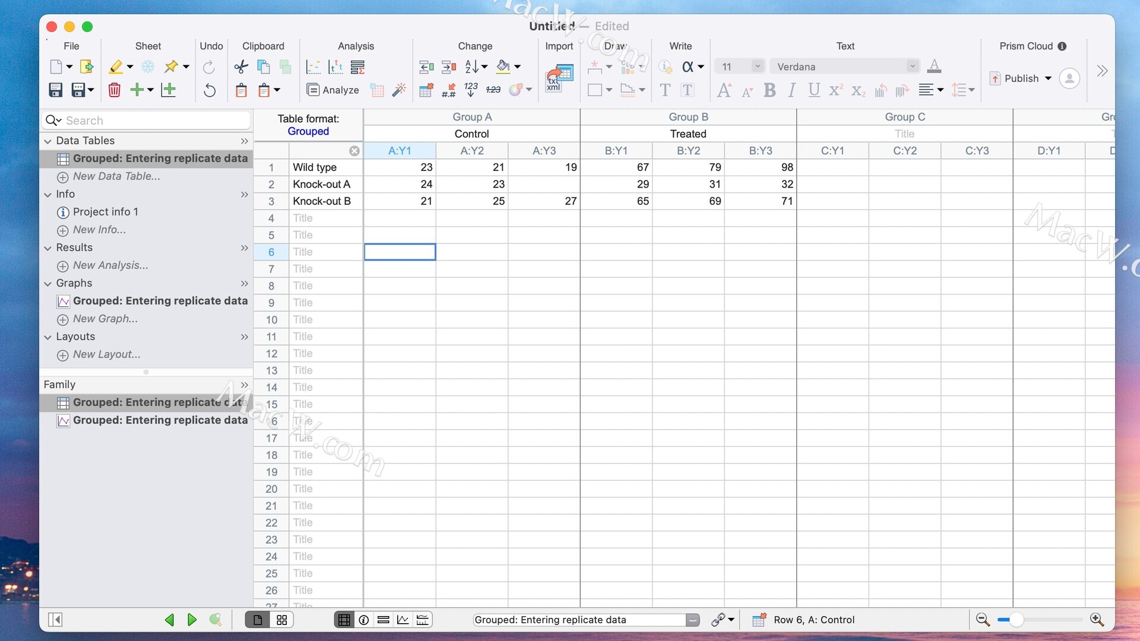Viewport: 1140px width, 641px height.
Task: Click the Prism Cloud account avatar icon
Action: point(1069,78)
